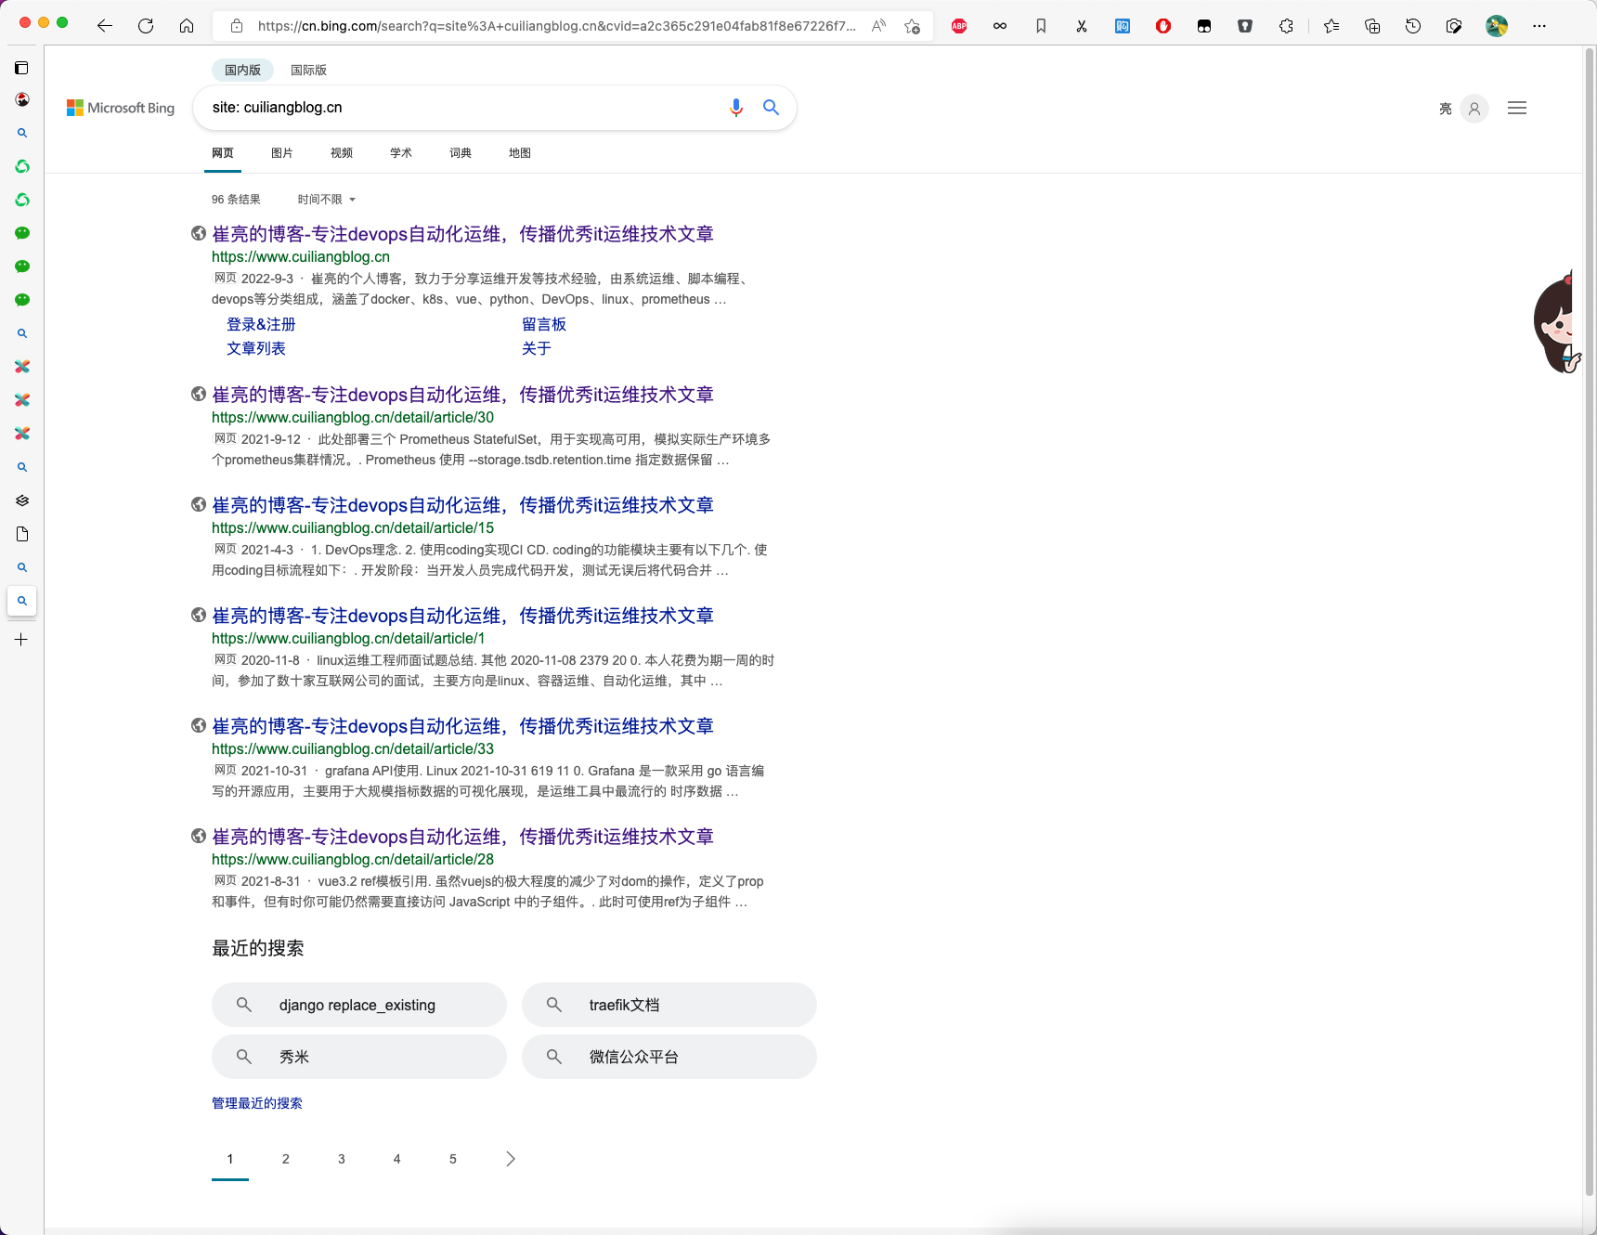Open the 文章列表 sitelink
The width and height of the screenshot is (1597, 1235).
[256, 348]
